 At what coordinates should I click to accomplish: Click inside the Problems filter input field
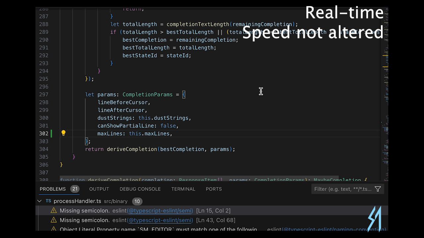[x=341, y=189]
